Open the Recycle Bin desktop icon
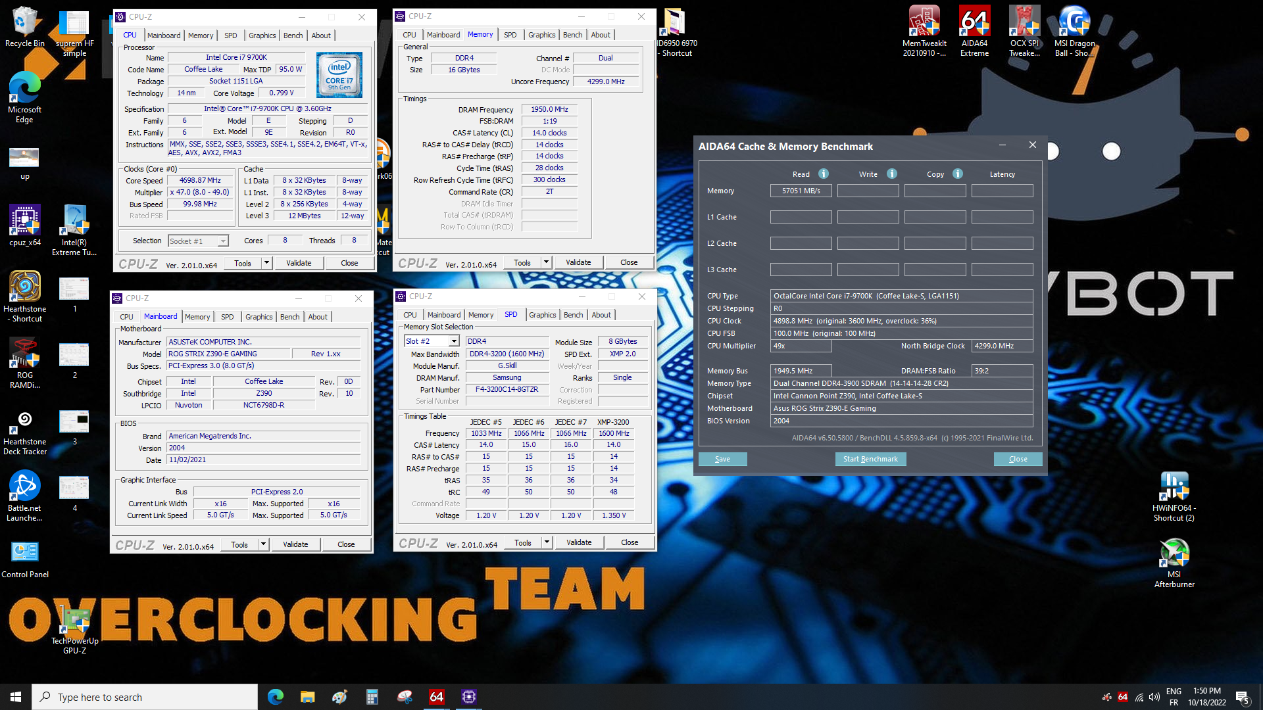 (24, 26)
